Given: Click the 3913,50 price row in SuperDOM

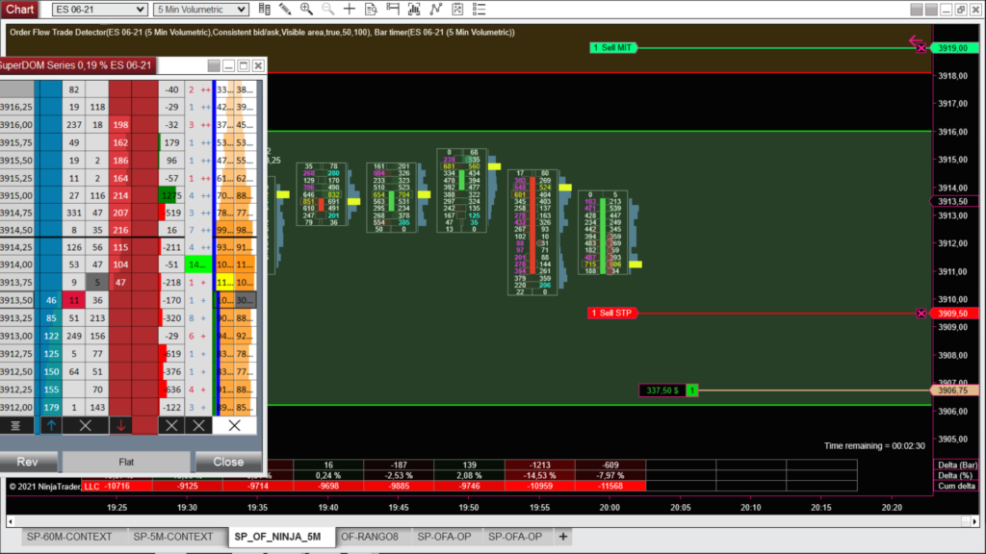Looking at the screenshot, I should (x=17, y=300).
